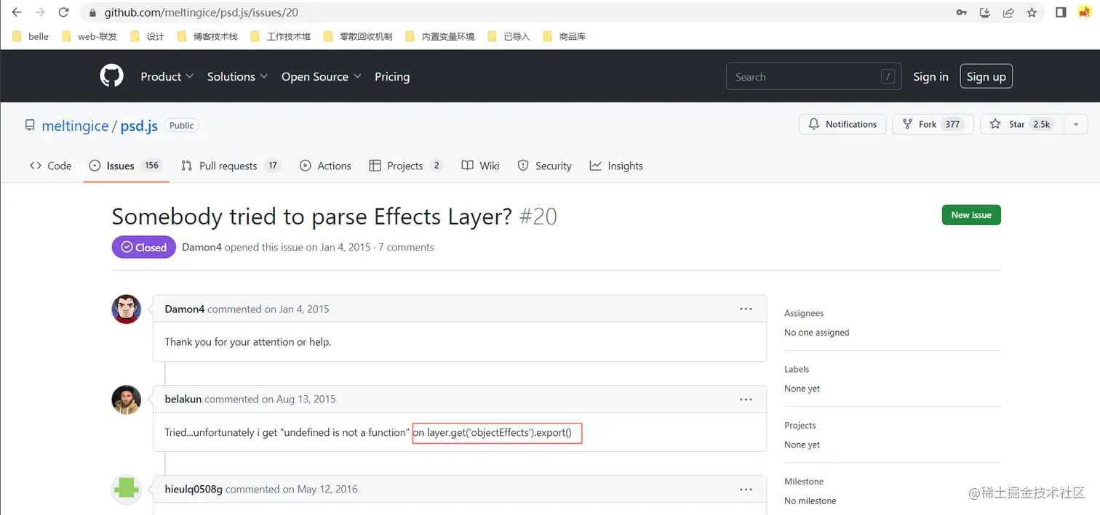The height and width of the screenshot is (515, 1100).
Task: Open options menu on Damon4's comment
Action: coord(746,309)
